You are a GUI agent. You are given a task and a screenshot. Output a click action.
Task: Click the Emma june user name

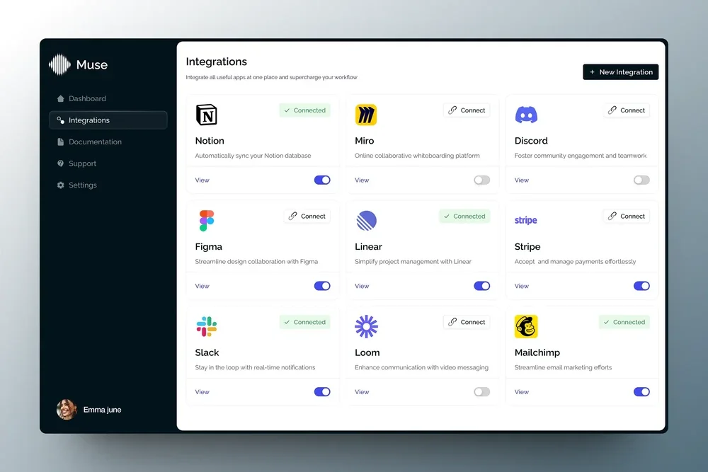(102, 410)
